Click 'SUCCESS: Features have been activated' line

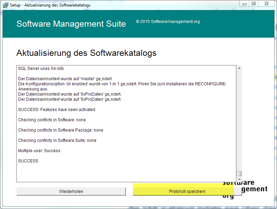[57, 110]
